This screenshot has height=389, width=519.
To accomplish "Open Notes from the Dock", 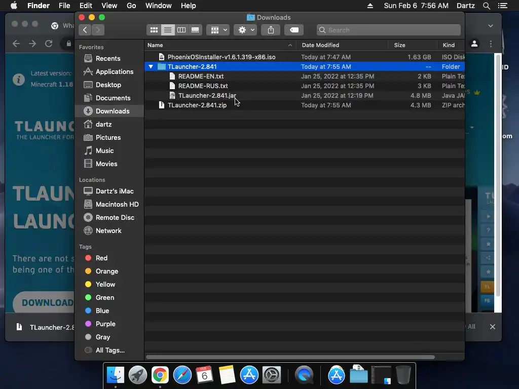I will [227, 375].
